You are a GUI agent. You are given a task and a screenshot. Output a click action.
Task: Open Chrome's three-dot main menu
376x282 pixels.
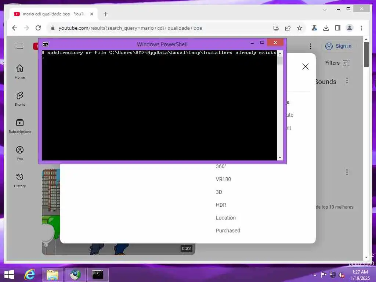point(361,28)
